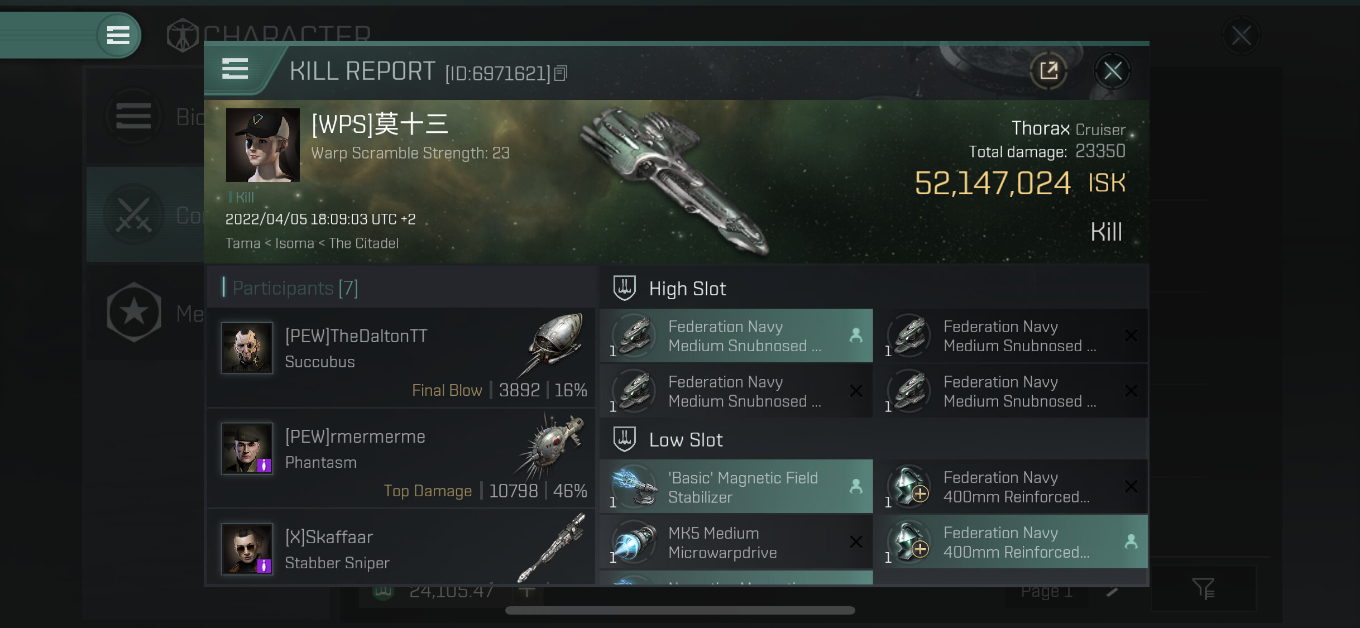Viewport: 1360px width, 628px height.
Task: Select the highlighted Federation Navy Medium Snubnosed module
Action: 736,335
